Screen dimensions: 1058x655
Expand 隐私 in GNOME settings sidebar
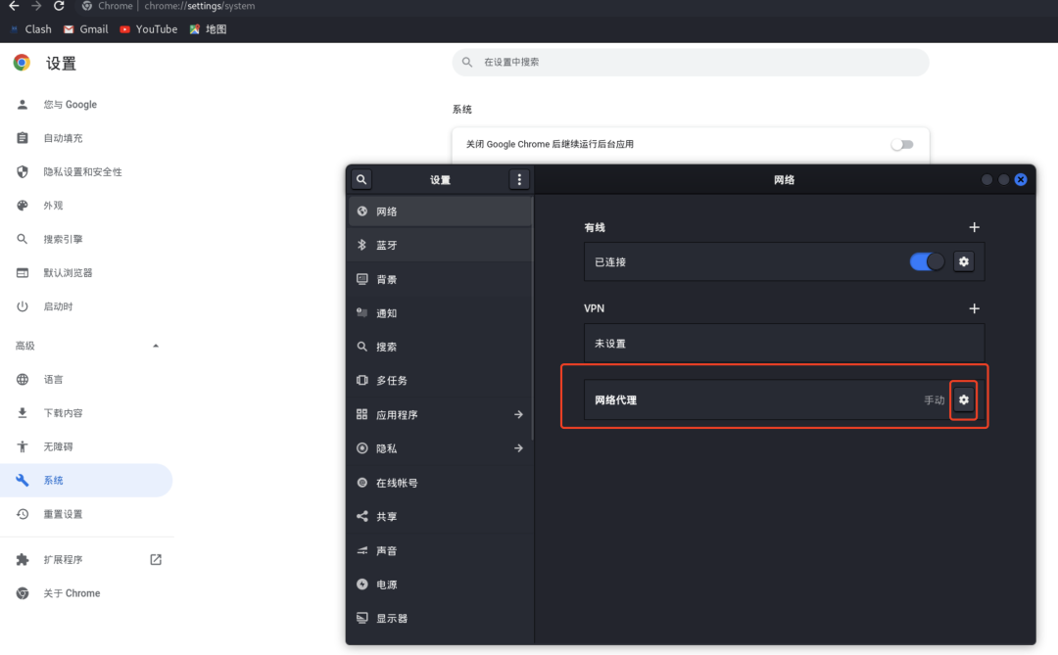click(x=440, y=448)
